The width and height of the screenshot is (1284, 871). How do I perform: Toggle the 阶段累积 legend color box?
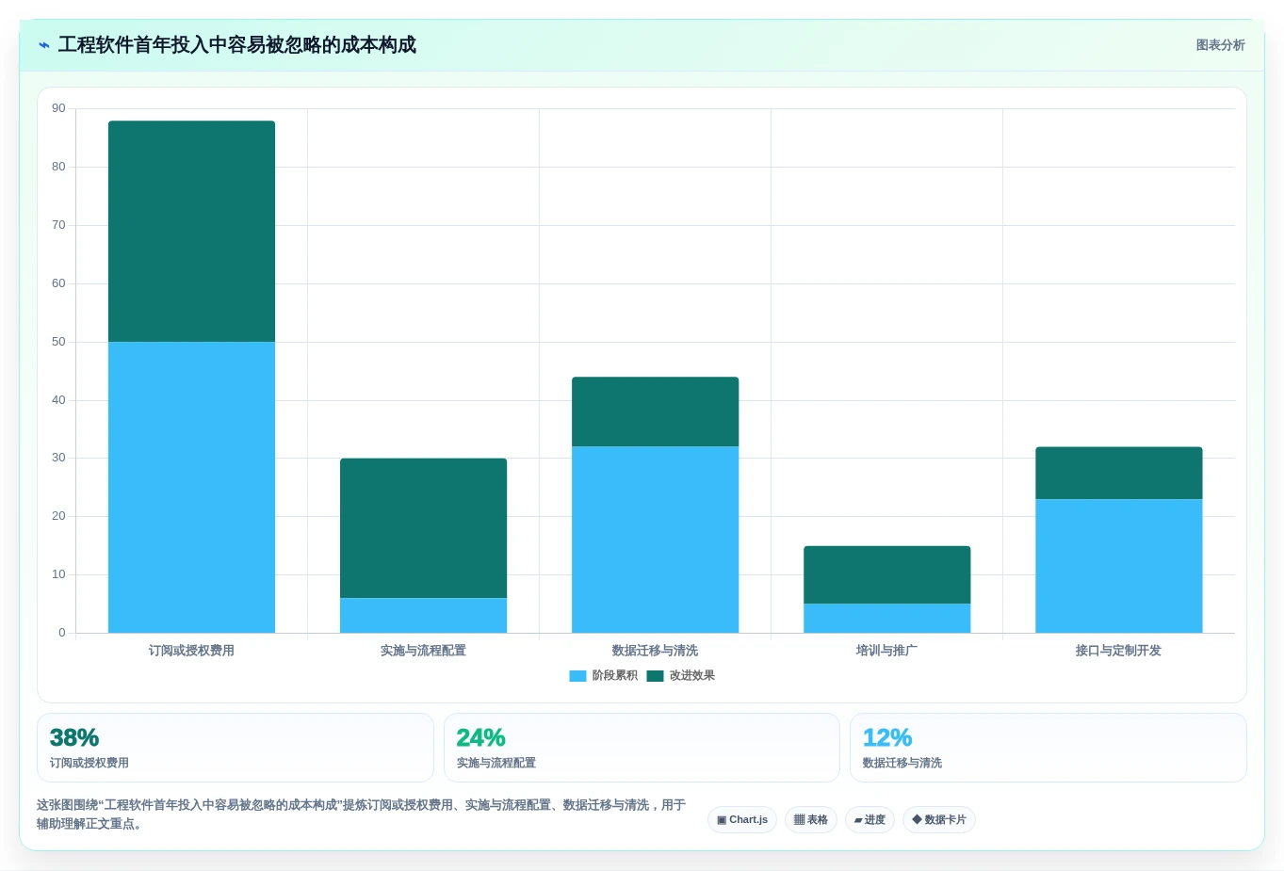pyautogui.click(x=577, y=676)
